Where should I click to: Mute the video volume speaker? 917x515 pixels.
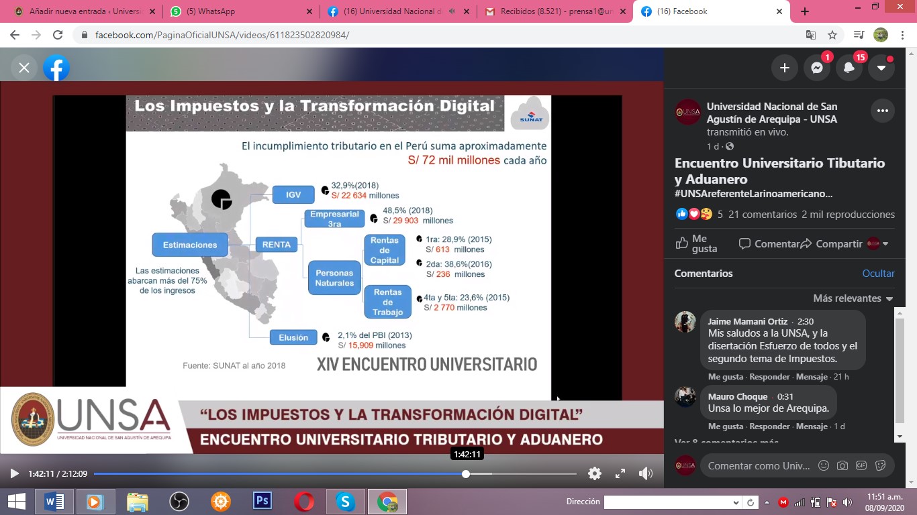point(646,473)
